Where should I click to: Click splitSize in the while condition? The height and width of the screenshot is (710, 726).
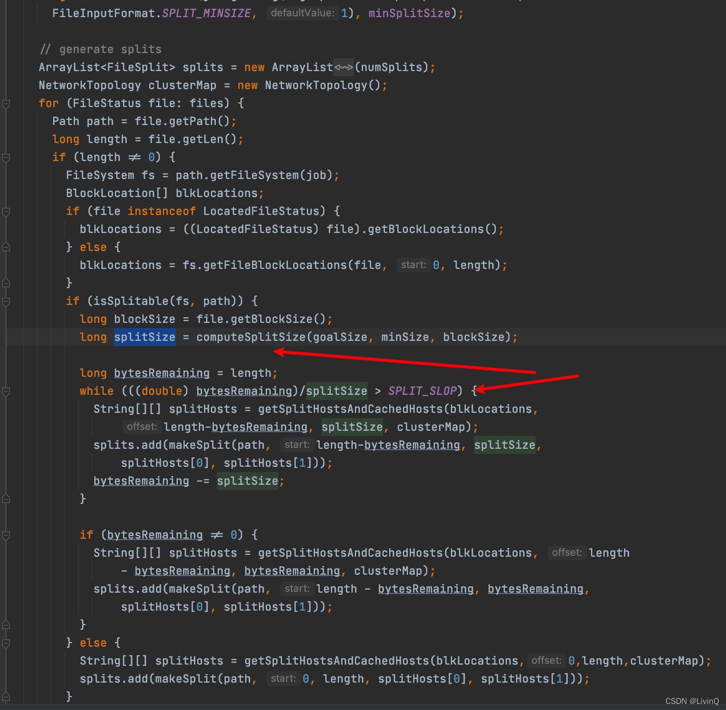tap(336, 391)
